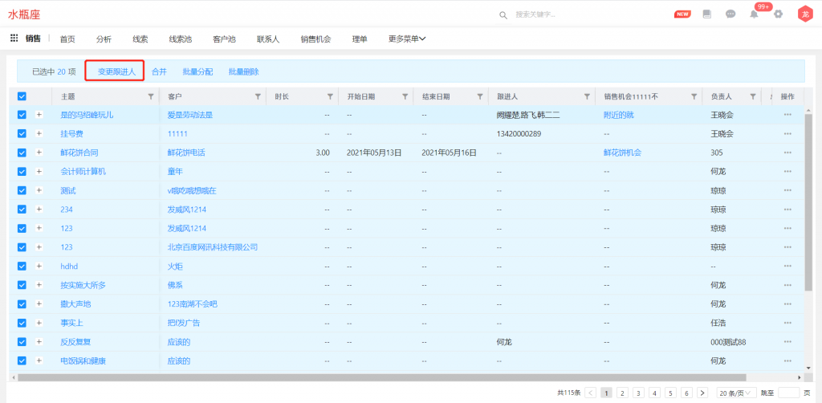This screenshot has width=822, height=403.
Task: Toggle the select-all checkbox in table header
Action: point(22,96)
